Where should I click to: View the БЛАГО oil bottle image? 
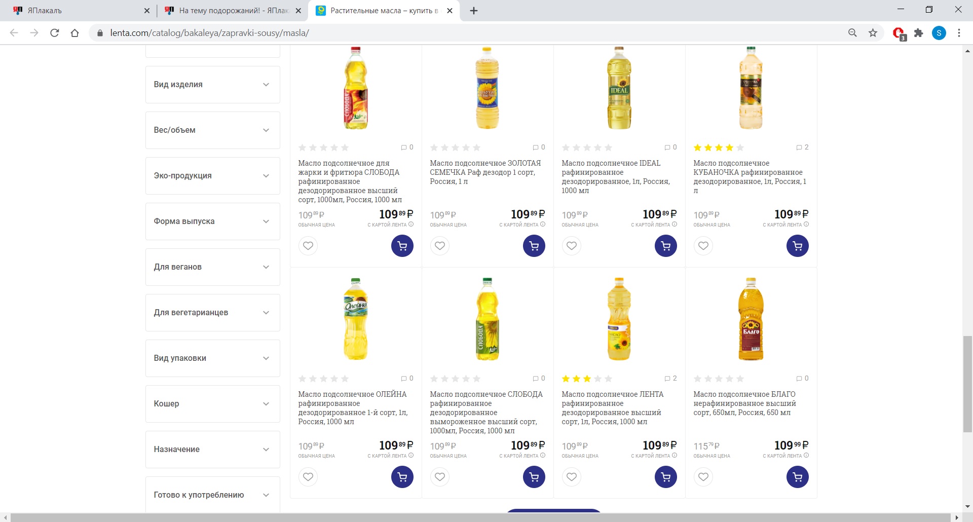click(751, 319)
